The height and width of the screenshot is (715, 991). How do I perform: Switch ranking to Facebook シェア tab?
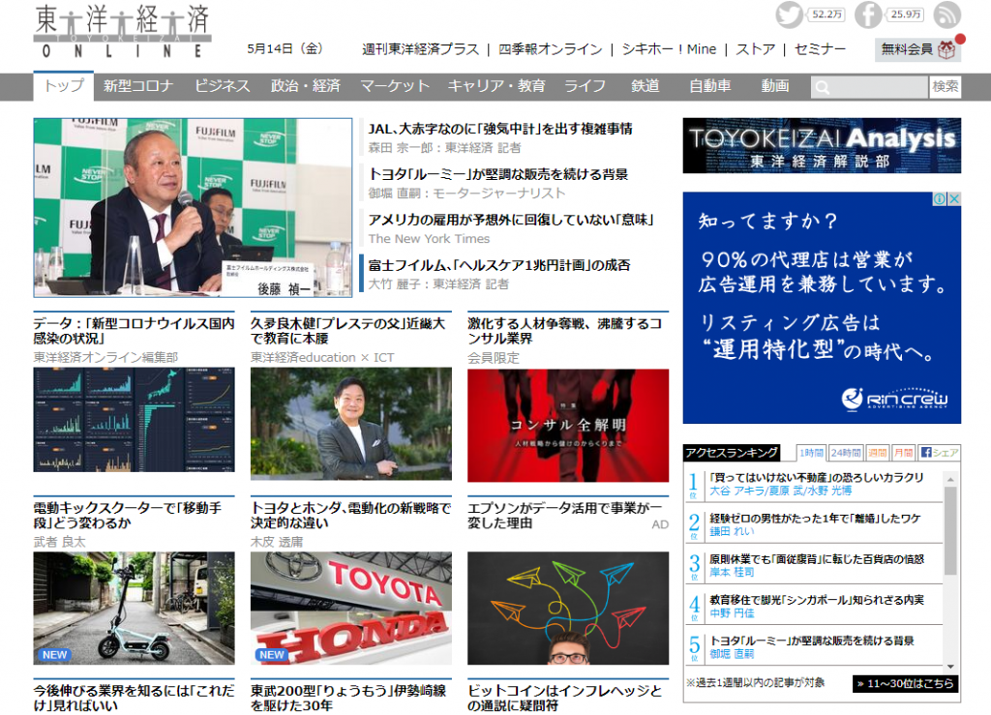pyautogui.click(x=940, y=453)
